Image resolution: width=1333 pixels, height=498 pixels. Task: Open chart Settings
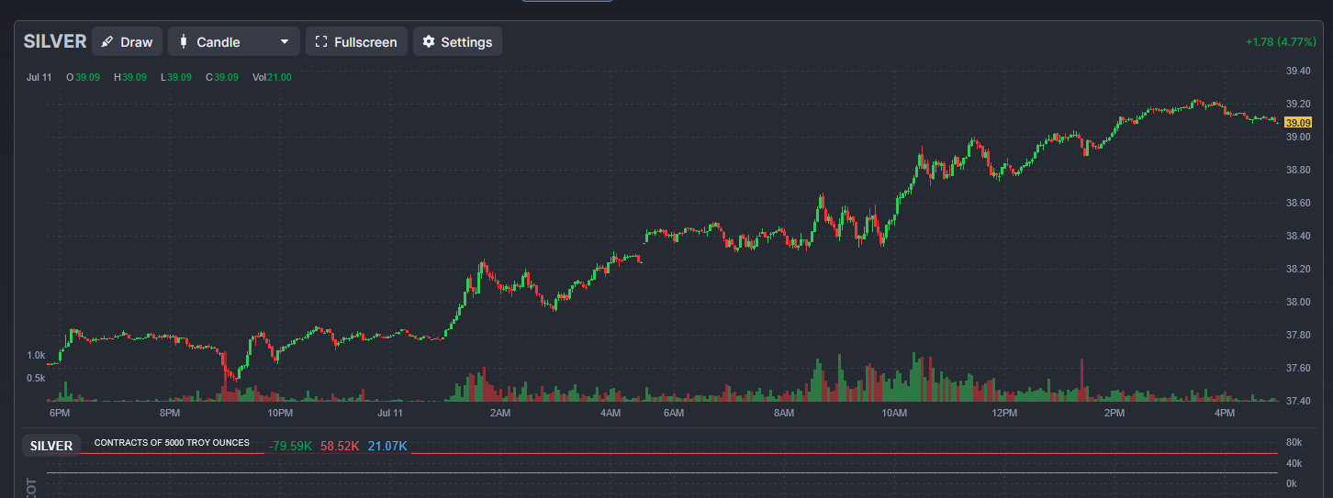457,41
